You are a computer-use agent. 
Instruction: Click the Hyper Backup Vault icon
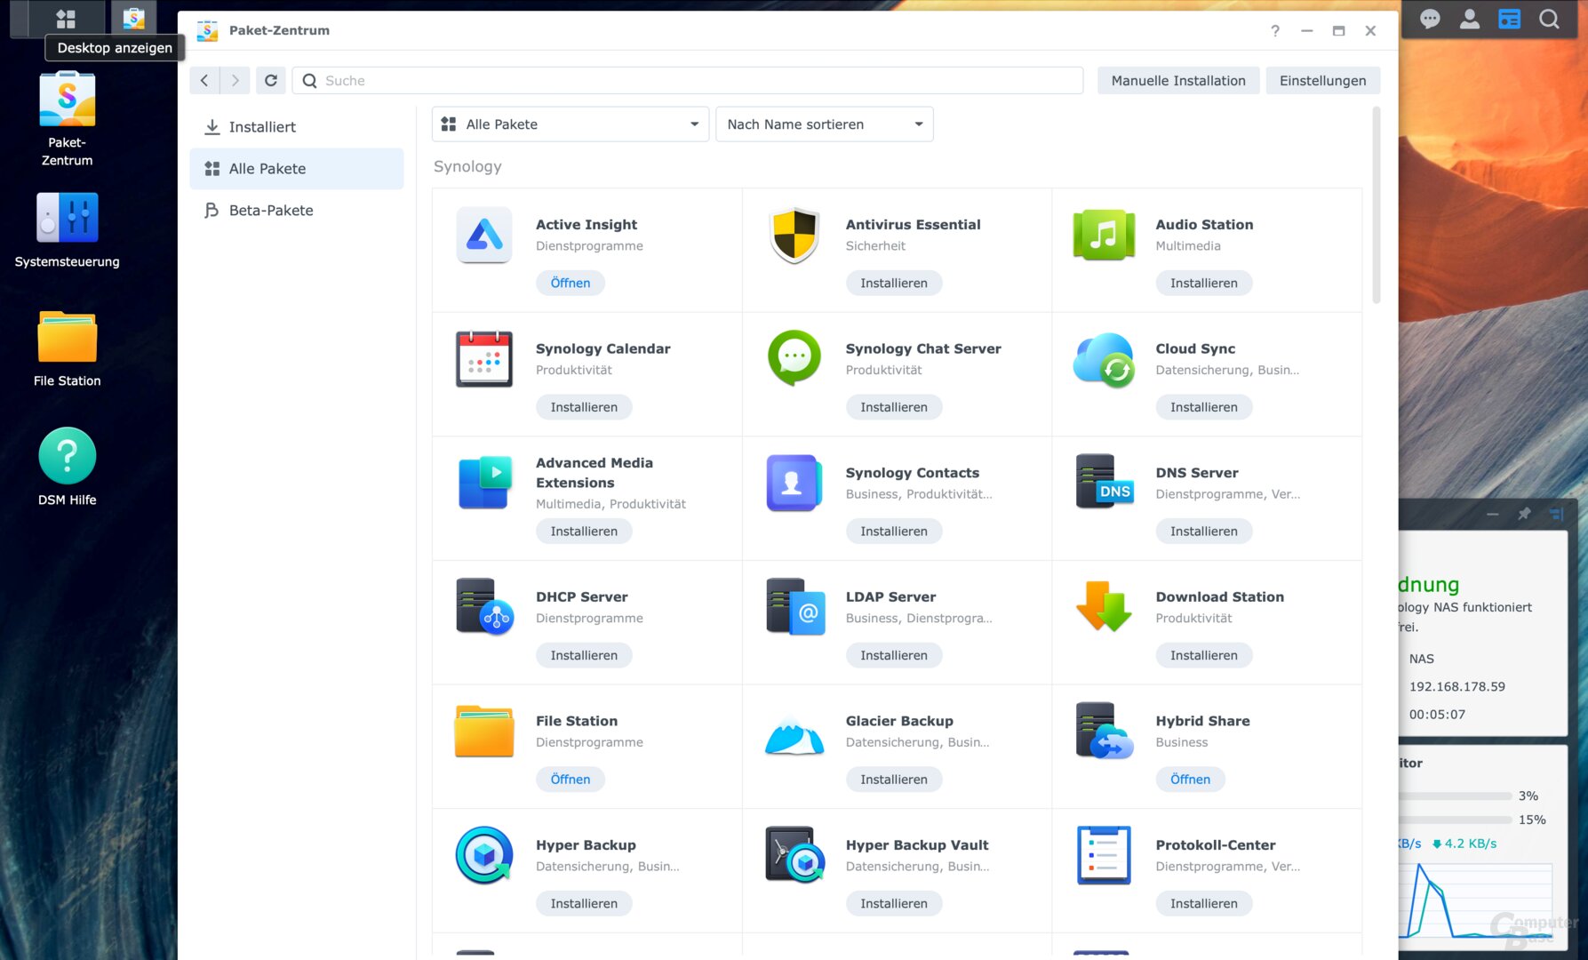coord(795,854)
